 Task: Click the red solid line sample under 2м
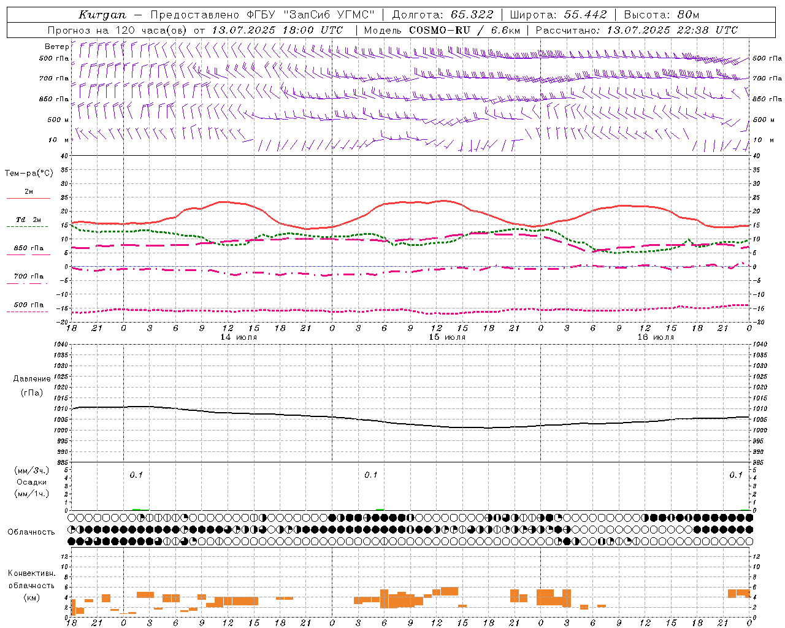click(28, 199)
